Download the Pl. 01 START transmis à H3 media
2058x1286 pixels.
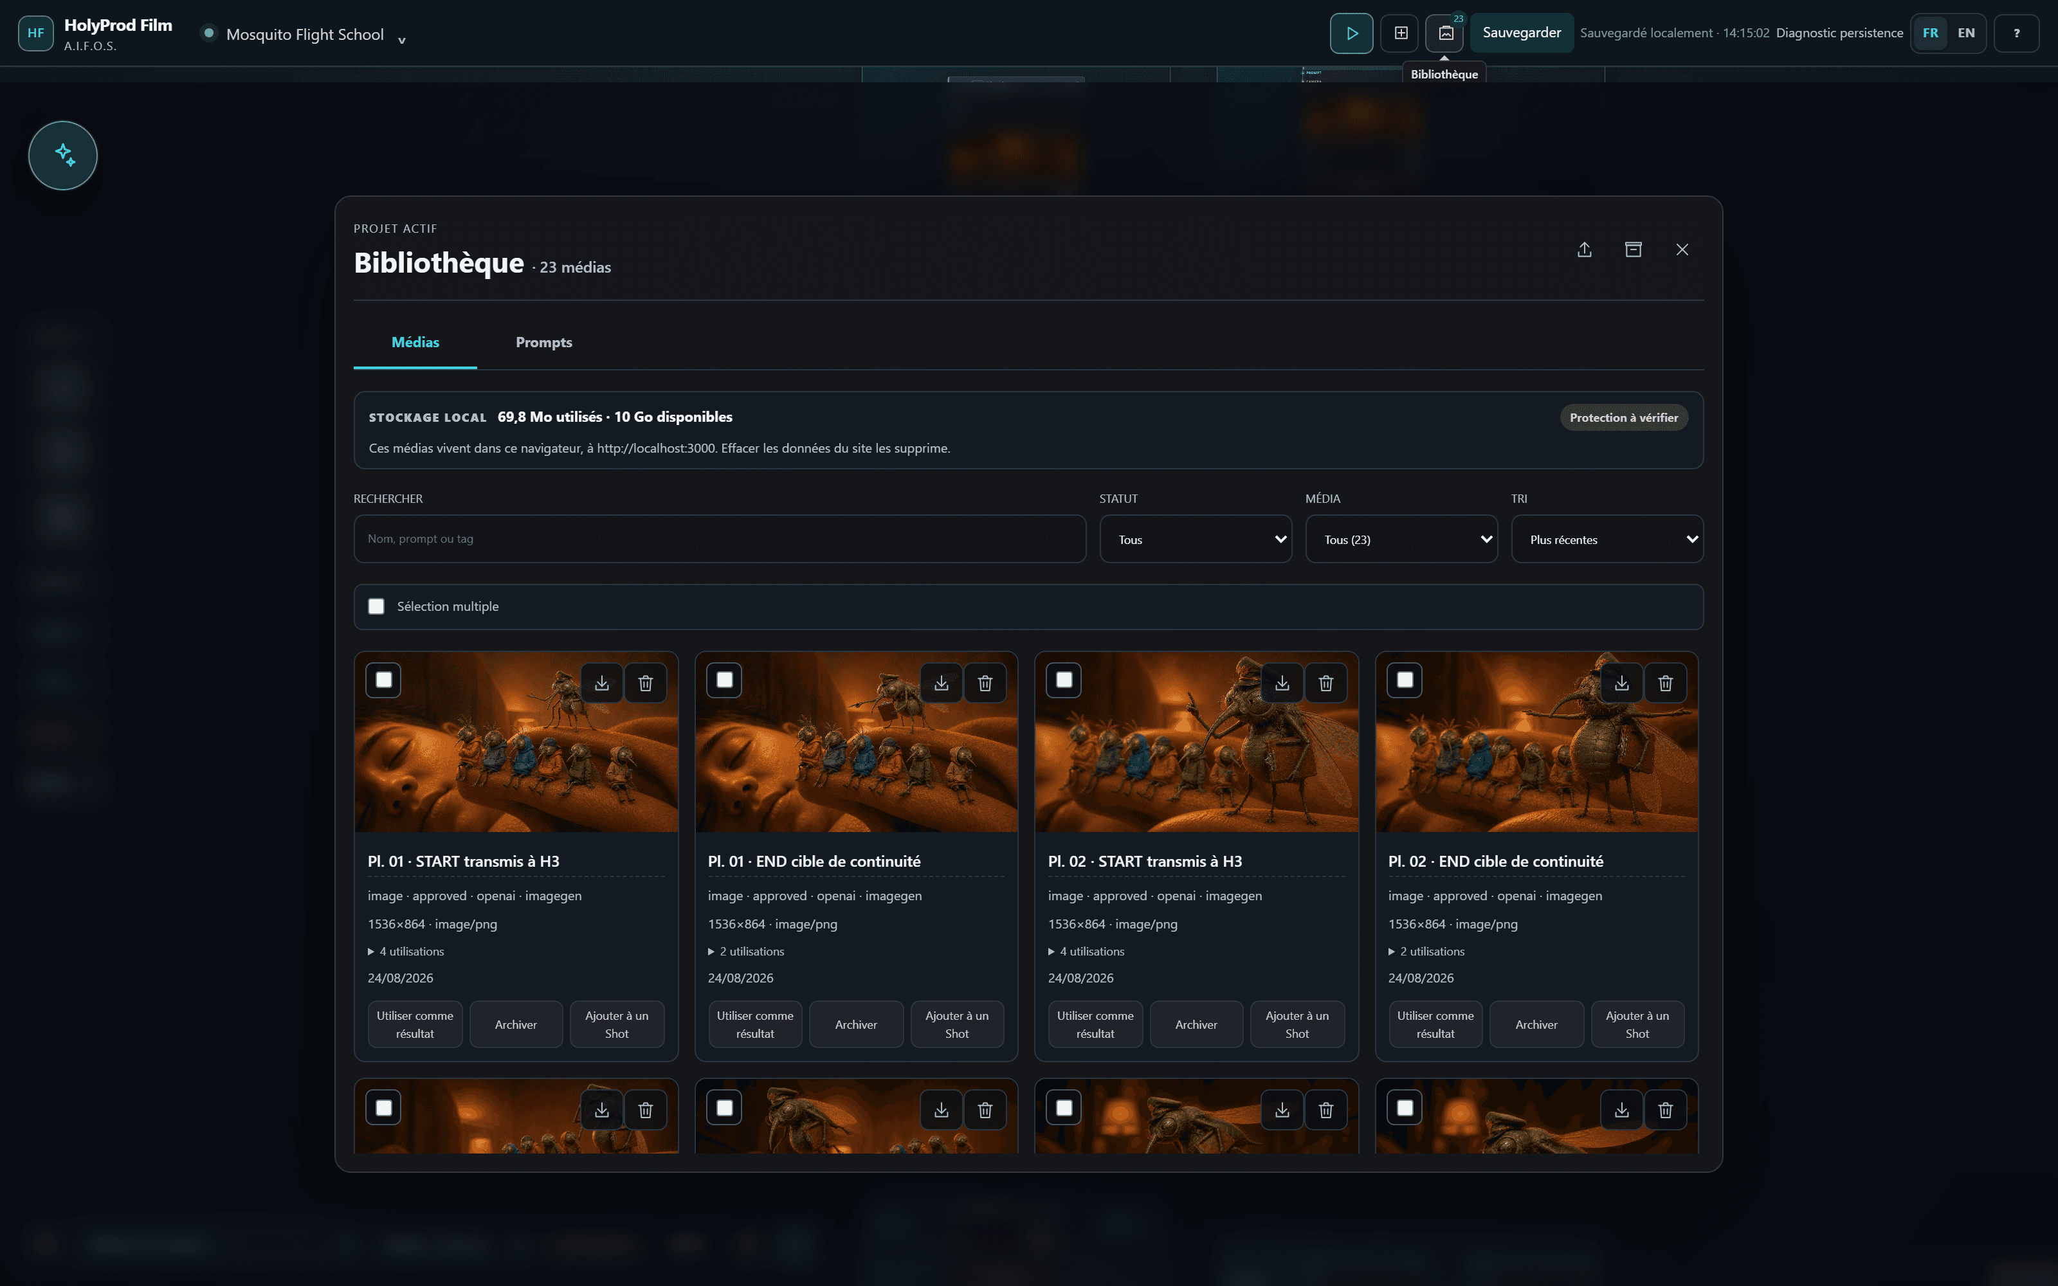point(602,683)
